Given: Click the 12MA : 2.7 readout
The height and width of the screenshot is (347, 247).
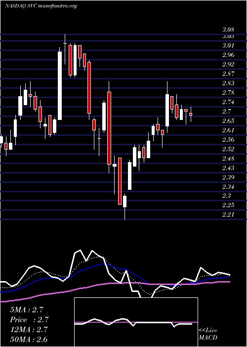Looking at the screenshot, I should coord(29,330).
